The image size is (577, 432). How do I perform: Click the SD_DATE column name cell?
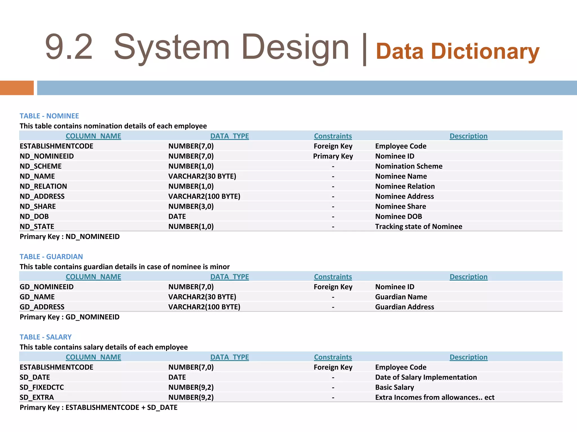[35, 377]
